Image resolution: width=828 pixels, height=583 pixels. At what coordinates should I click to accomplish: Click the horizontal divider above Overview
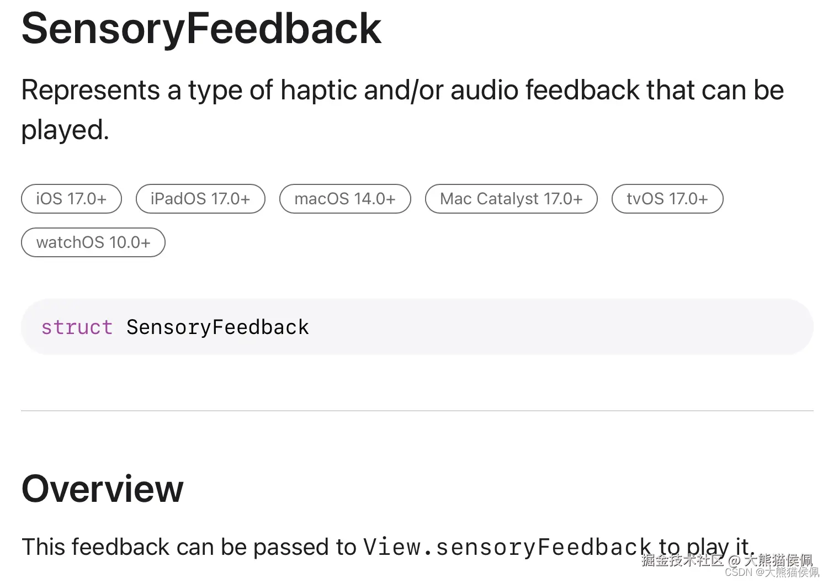click(x=417, y=411)
